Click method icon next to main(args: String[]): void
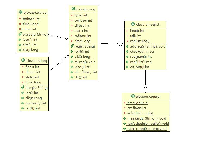This screenshot has height=156, width=223. pos(125,118)
